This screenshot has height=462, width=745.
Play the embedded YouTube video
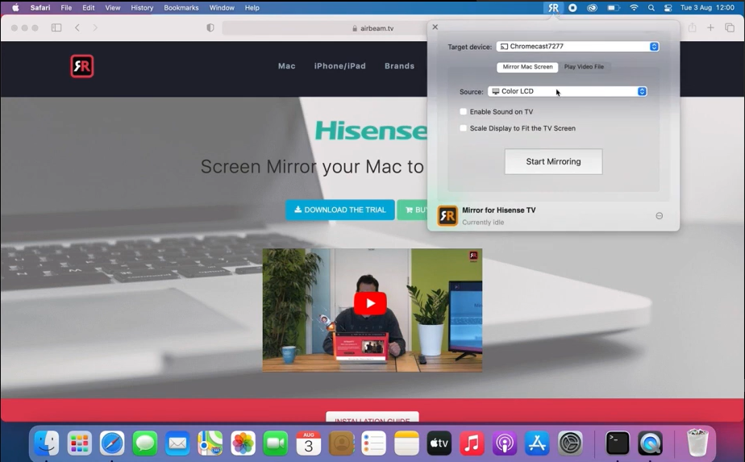click(370, 303)
